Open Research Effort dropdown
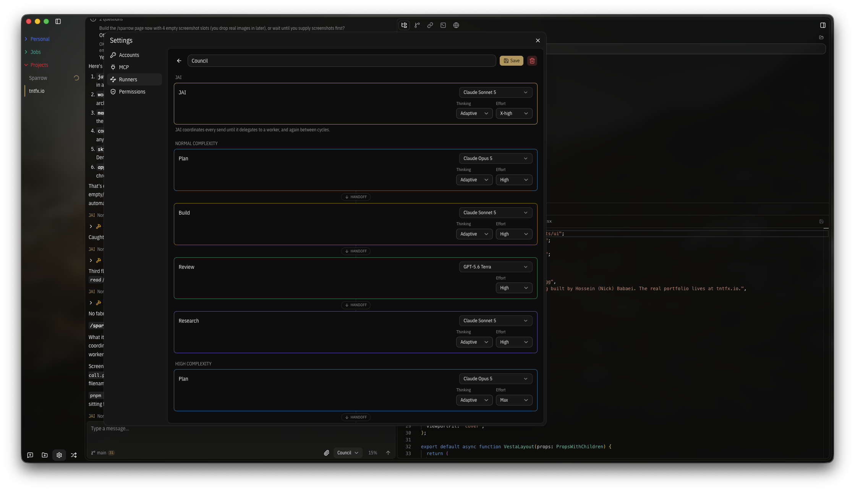Image resolution: width=855 pixels, height=491 pixels. pos(514,342)
